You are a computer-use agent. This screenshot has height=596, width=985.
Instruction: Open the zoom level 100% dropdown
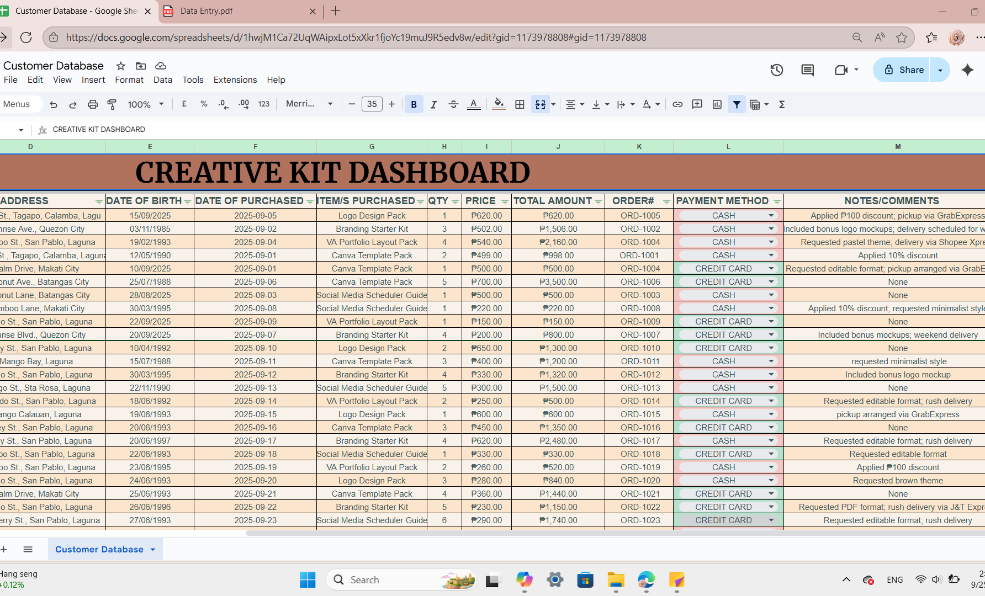coord(146,104)
